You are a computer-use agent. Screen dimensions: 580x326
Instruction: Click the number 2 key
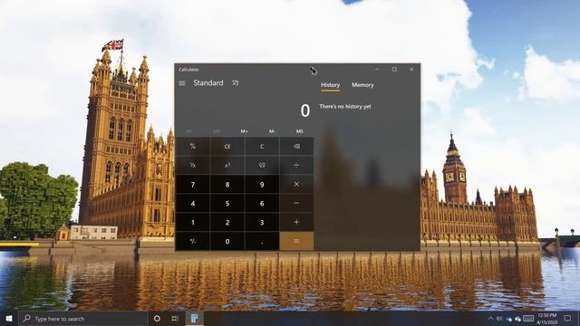227,222
